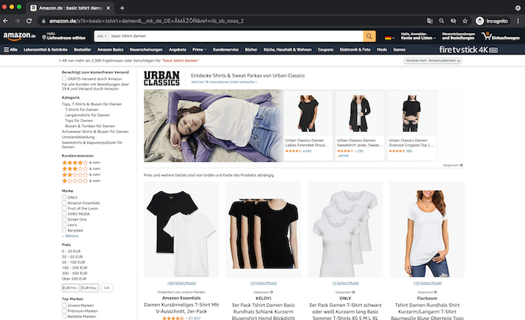The height and width of the screenshot is (320, 525).
Task: Filter by four stars & mehr rating
Action: (x=76, y=162)
